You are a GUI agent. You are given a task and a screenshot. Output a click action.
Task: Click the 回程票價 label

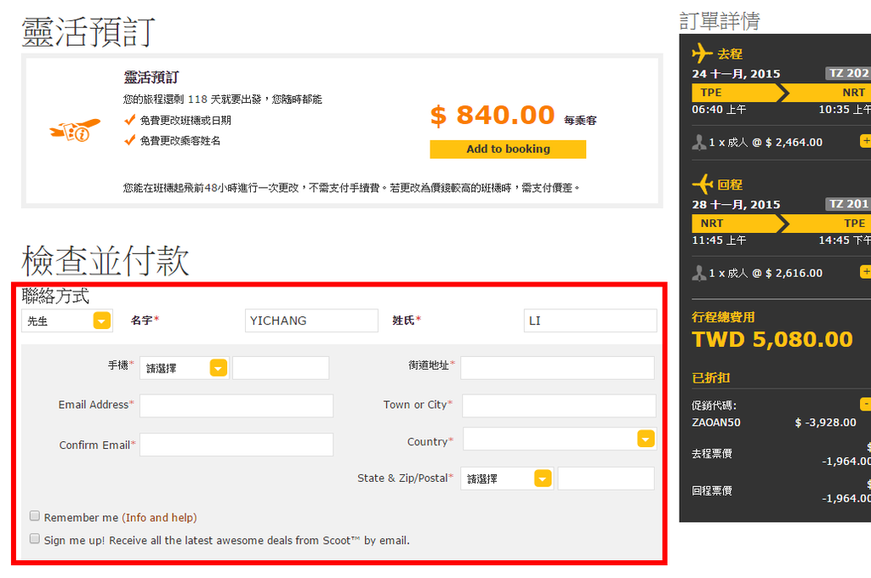pos(712,490)
